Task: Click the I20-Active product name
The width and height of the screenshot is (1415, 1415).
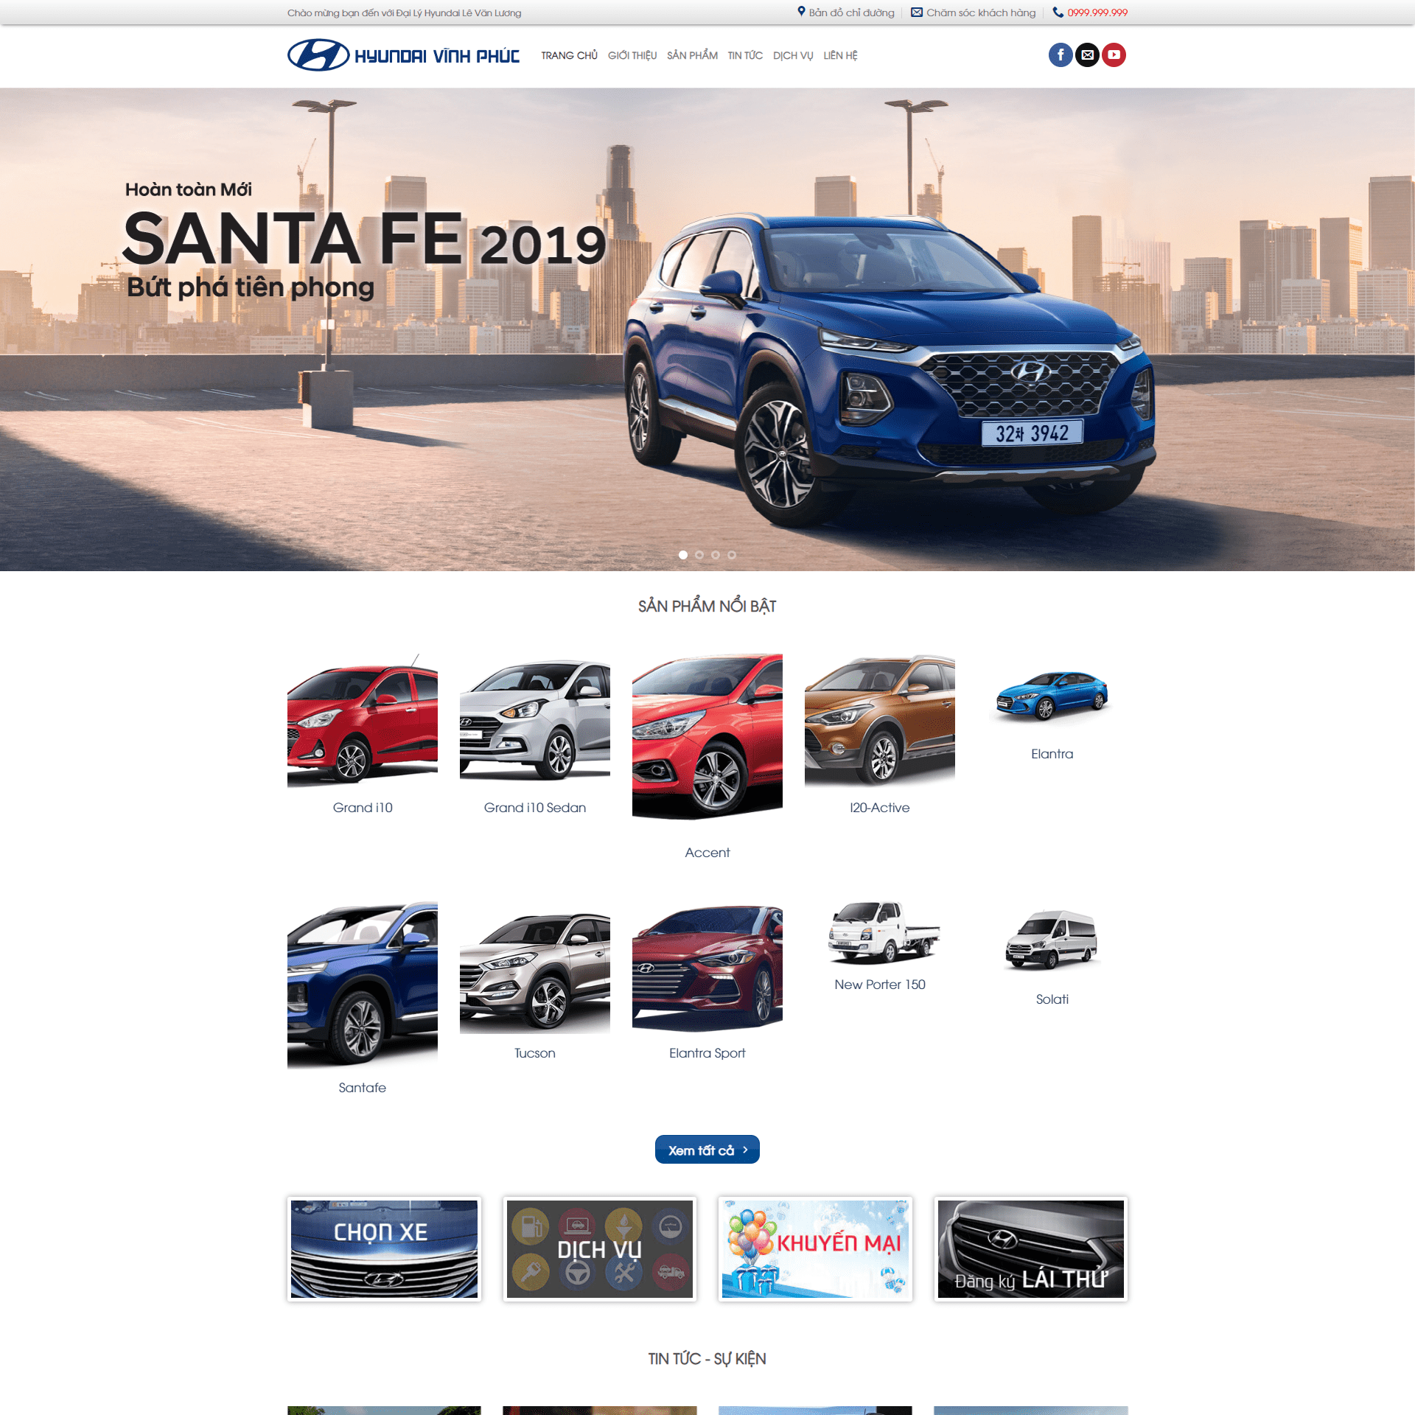Action: (880, 808)
